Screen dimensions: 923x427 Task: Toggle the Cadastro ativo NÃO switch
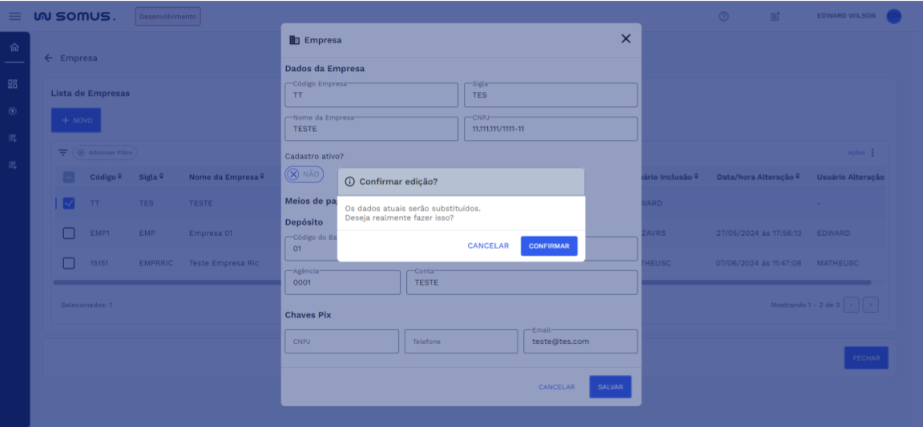(304, 174)
